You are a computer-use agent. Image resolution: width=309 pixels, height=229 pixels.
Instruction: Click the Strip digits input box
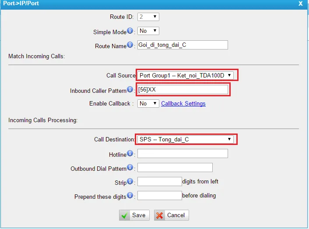tap(159, 182)
